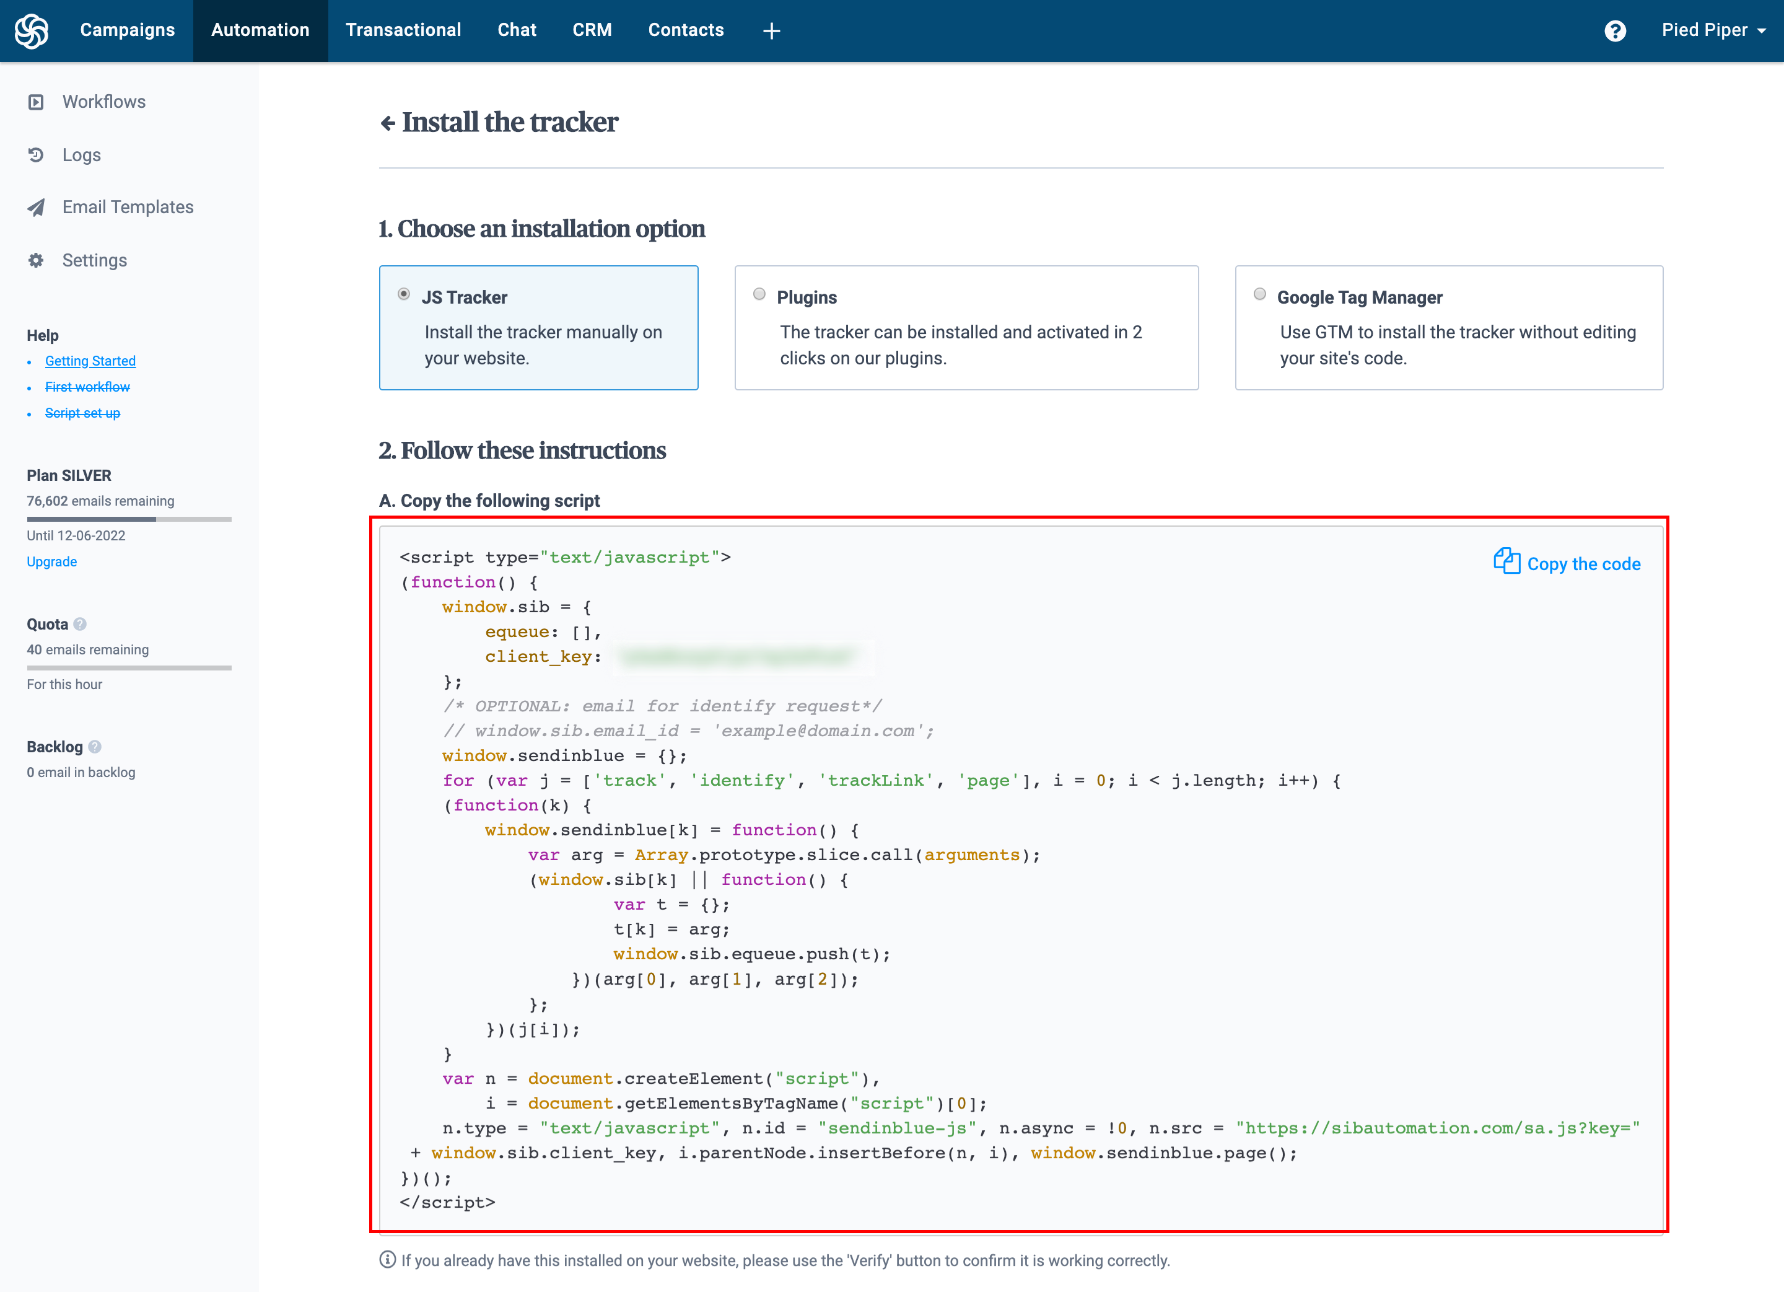Select the Google Tag Manager radio option

click(x=1259, y=294)
